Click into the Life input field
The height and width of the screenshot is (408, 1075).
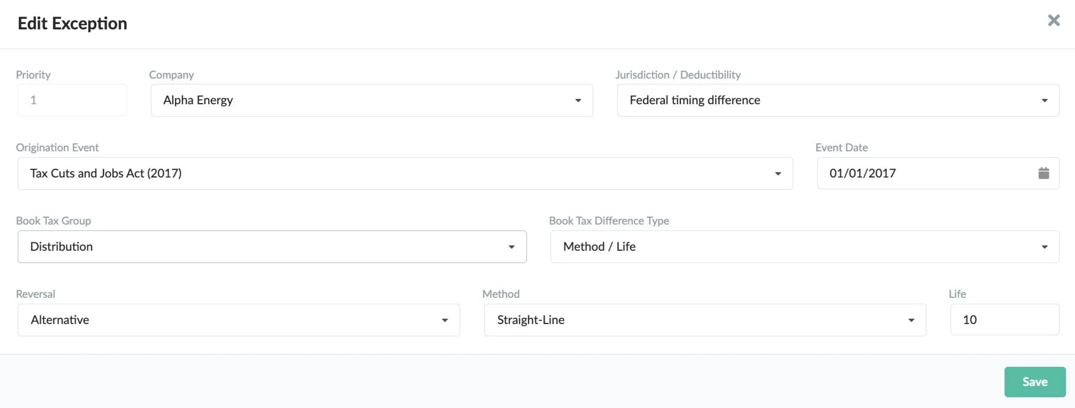pyautogui.click(x=1004, y=320)
